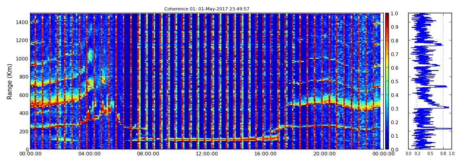Image resolution: width=462 pixels, height=163 pixels.
Task: Click the colorbar label 0.2
Action: (394, 122)
